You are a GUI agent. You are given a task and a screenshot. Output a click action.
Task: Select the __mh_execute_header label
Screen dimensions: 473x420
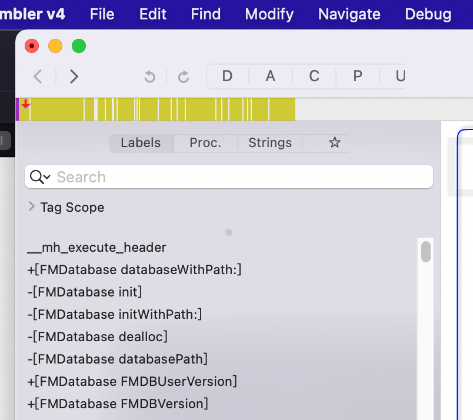96,248
